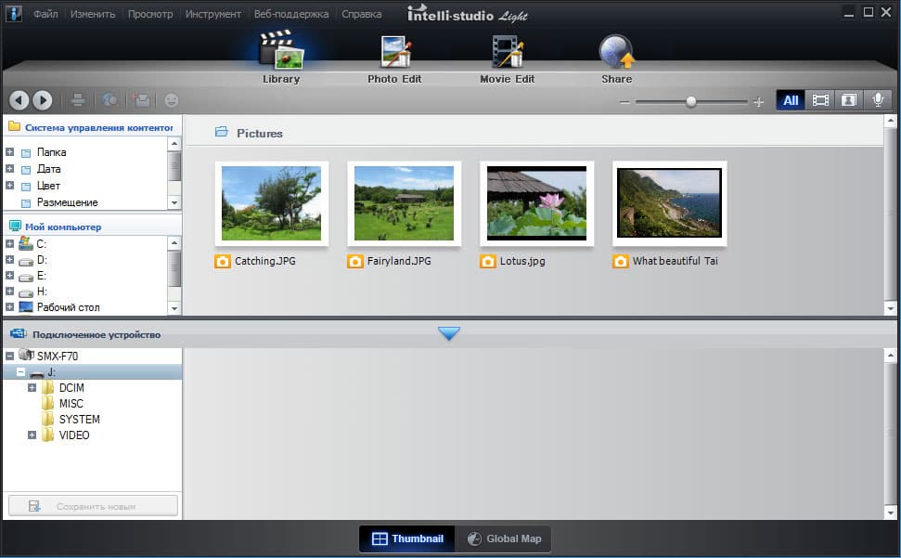Click content tree scroll down arrow
Screen dimensions: 901x558
point(174,202)
